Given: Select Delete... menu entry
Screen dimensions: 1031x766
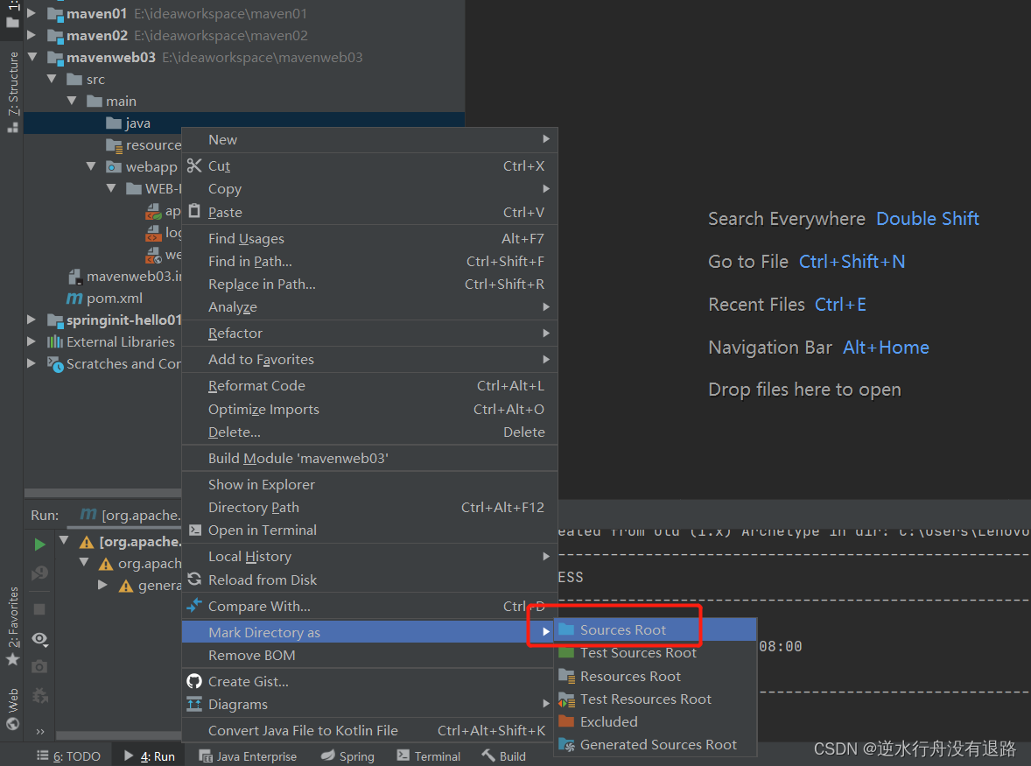Looking at the screenshot, I should [x=369, y=432].
